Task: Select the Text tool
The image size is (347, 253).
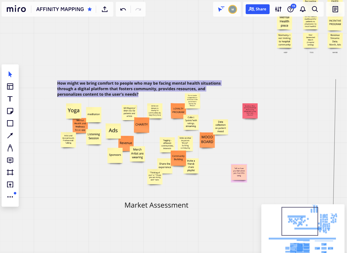Action: pyautogui.click(x=10, y=99)
